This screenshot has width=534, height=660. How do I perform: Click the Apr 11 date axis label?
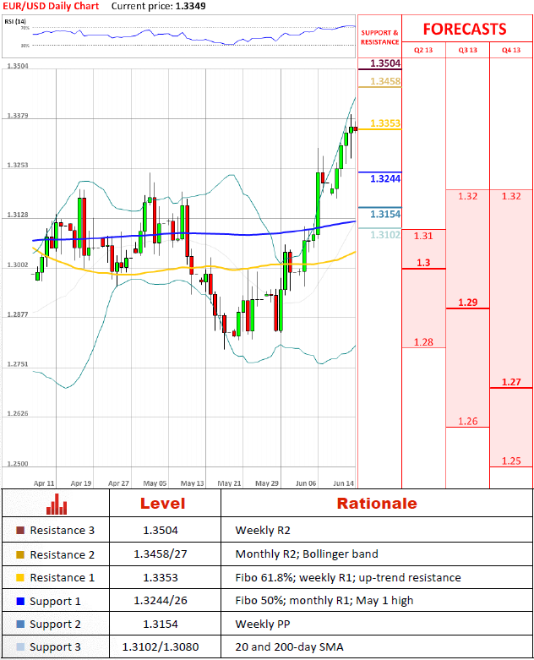(44, 483)
